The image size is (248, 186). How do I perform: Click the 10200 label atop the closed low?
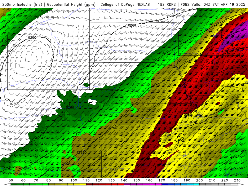[x=31, y=38]
